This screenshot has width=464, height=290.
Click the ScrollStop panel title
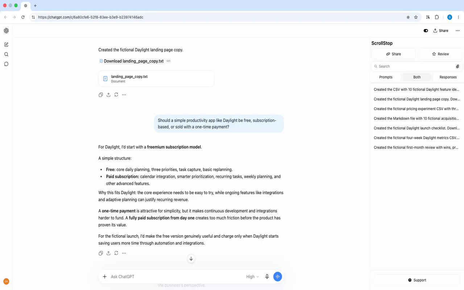click(x=382, y=43)
